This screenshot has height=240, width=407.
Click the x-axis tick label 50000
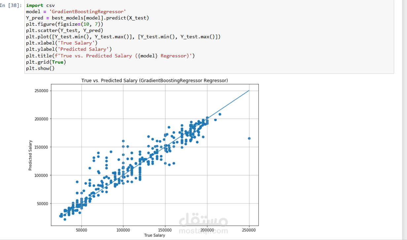coord(81,229)
